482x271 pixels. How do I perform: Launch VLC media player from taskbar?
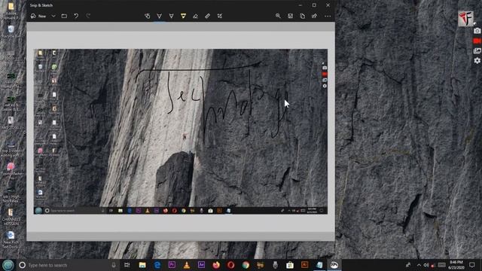point(187,265)
